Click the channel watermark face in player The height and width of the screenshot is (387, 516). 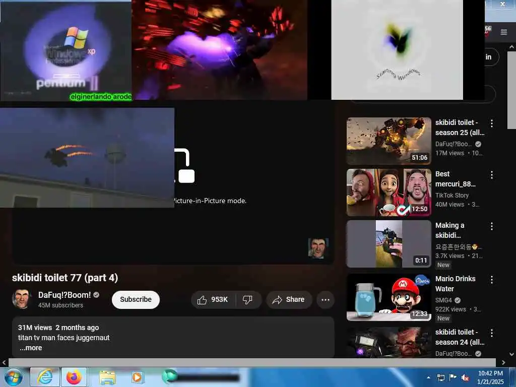(x=318, y=248)
